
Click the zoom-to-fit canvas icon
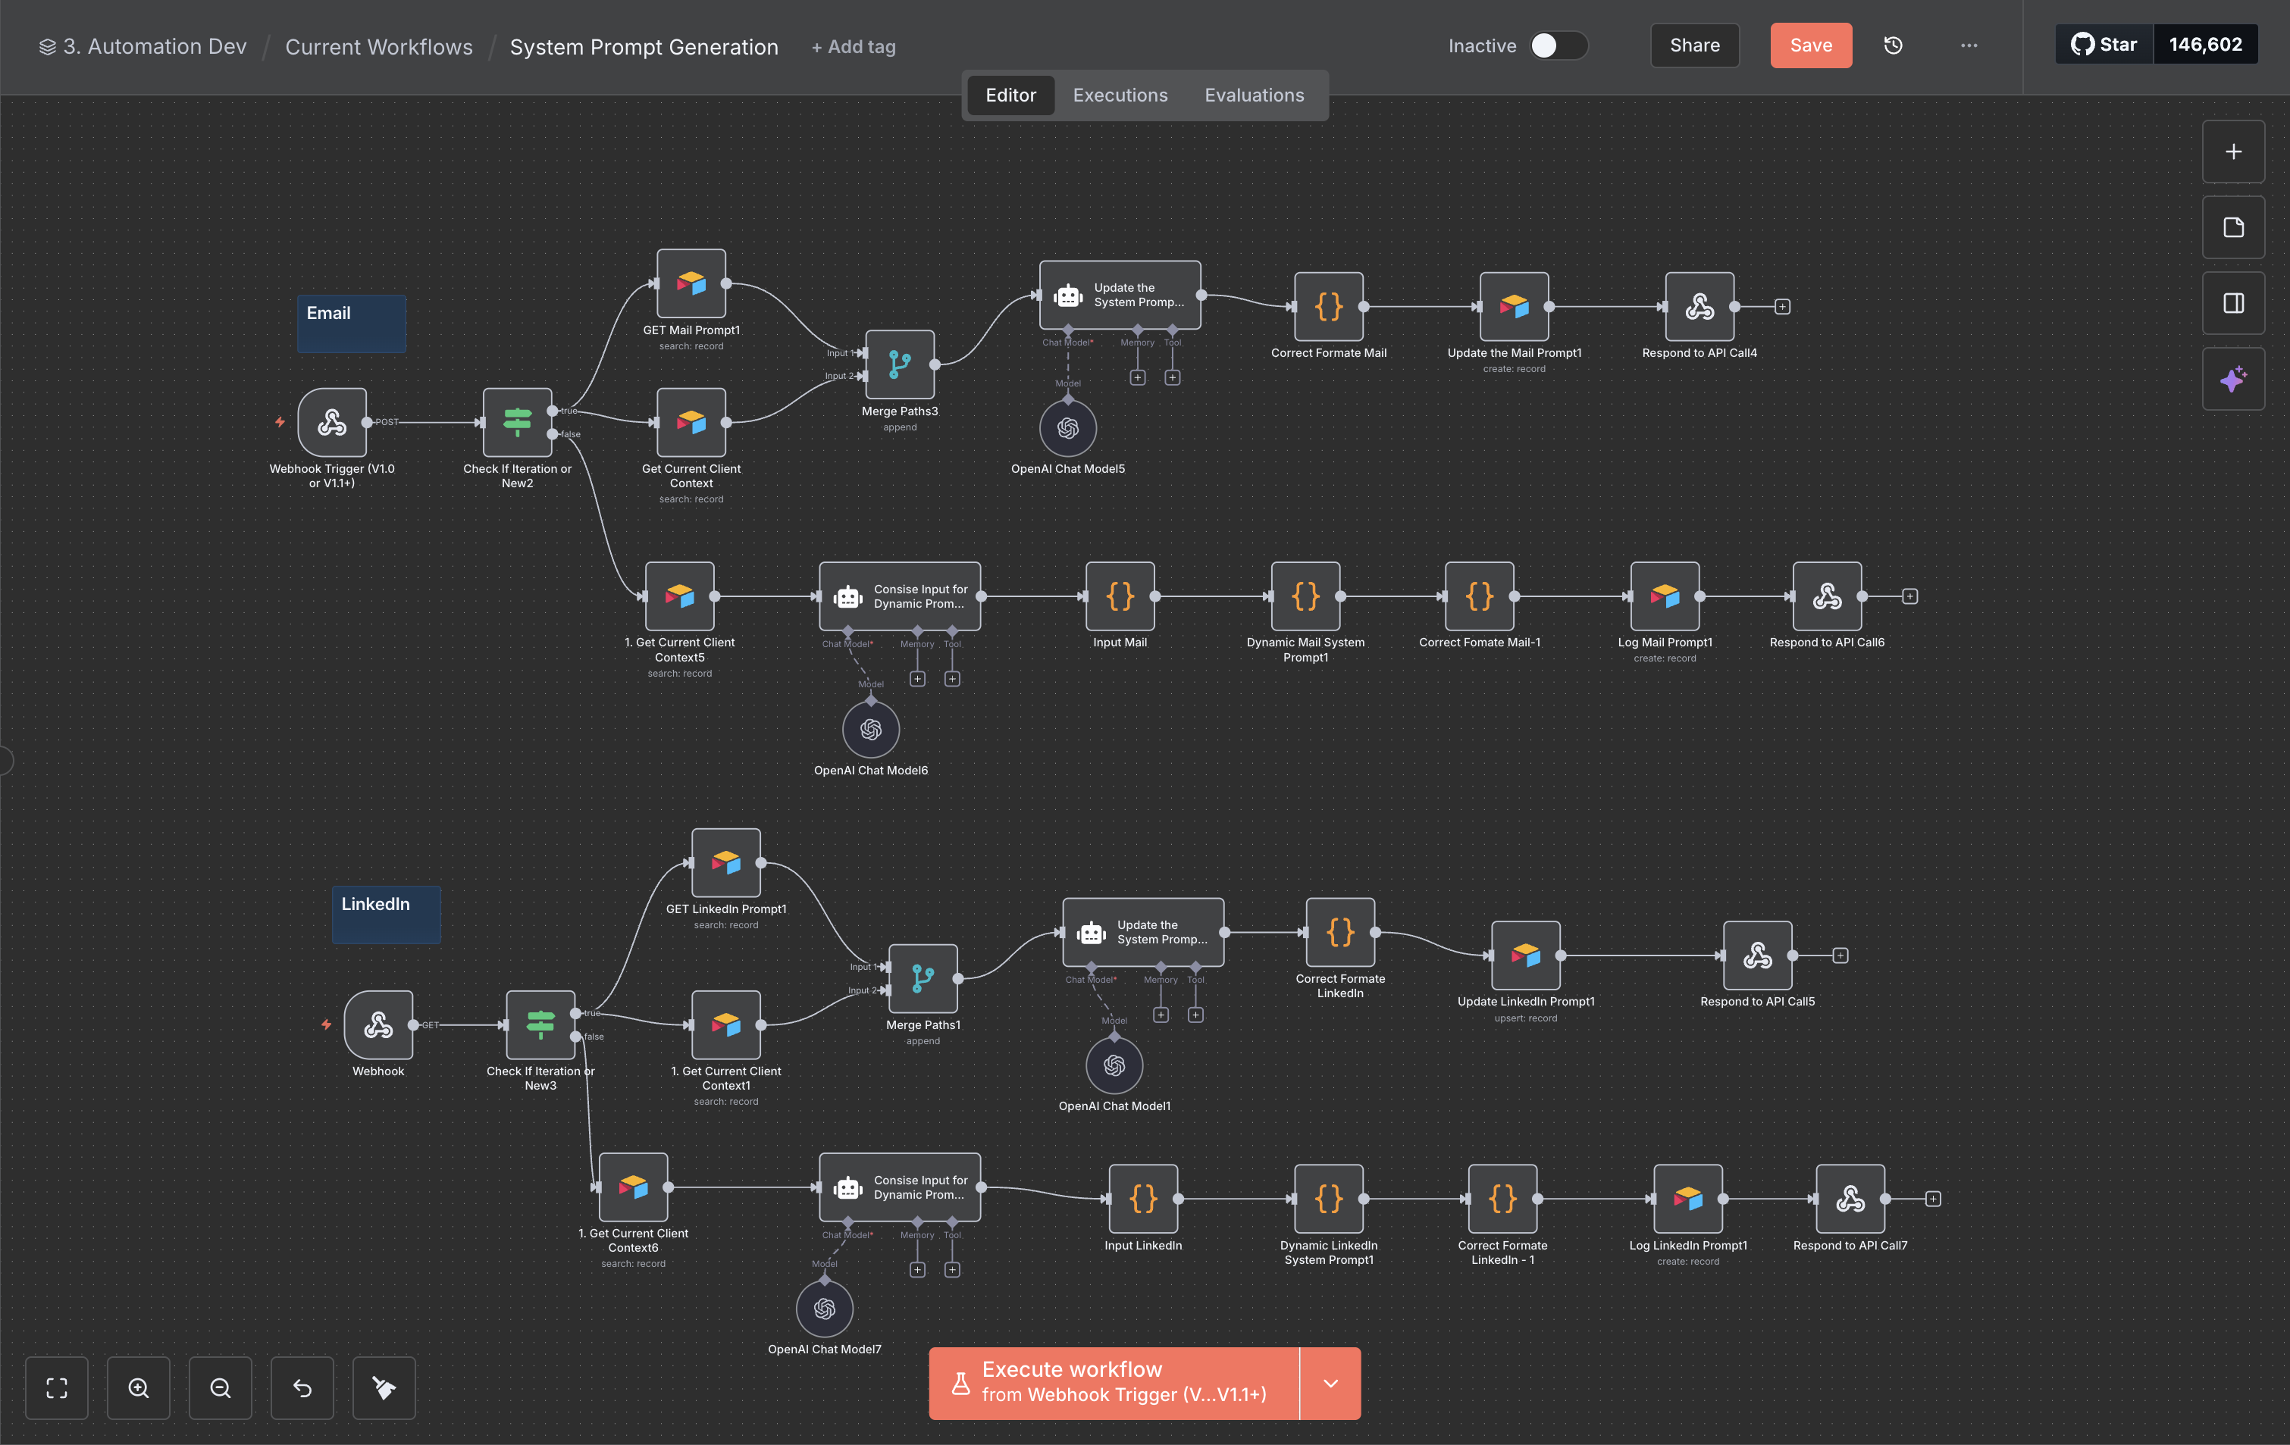point(57,1388)
